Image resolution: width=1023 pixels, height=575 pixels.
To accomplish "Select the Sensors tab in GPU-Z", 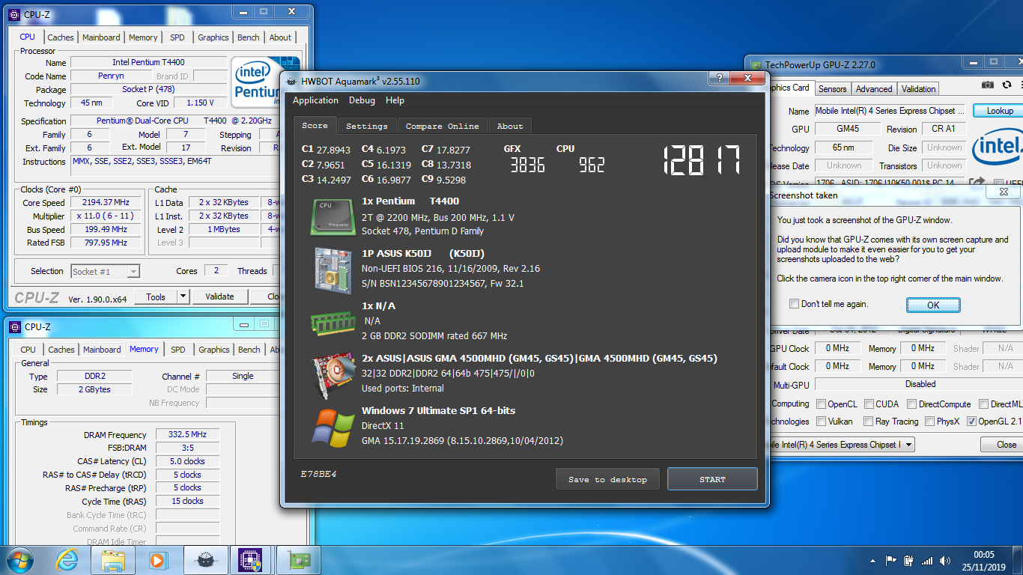I will [x=832, y=88].
